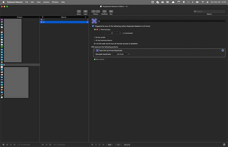Go back in History

pyautogui.click(x=94, y=11)
